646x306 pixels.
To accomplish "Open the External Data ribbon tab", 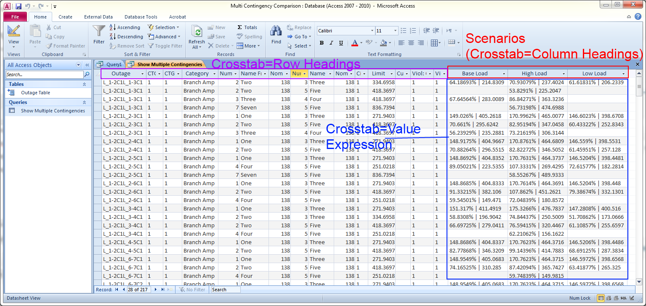I will [98, 17].
